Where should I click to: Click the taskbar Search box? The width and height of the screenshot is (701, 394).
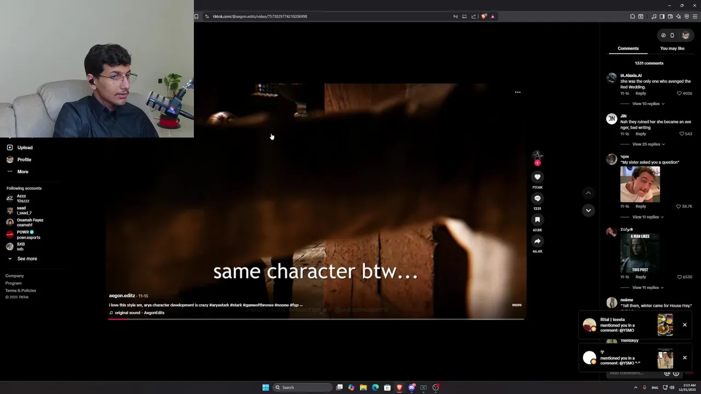[303, 387]
